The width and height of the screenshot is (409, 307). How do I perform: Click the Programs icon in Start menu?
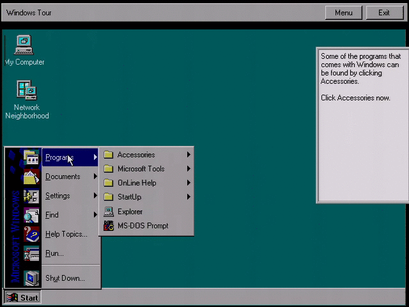click(x=31, y=157)
